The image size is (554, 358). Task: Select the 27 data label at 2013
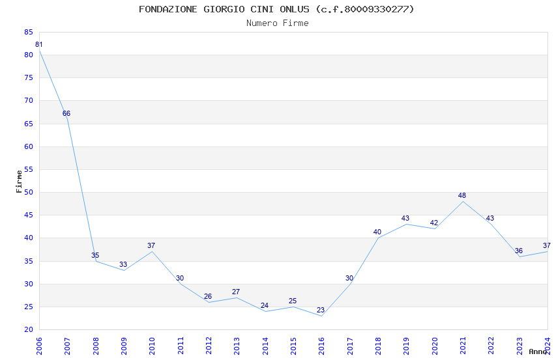[x=236, y=292]
